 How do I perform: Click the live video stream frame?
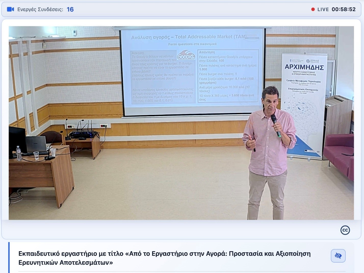181,123
